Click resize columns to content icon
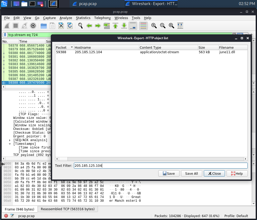Screen dimensions: 257x220 click(x=180, y=26)
